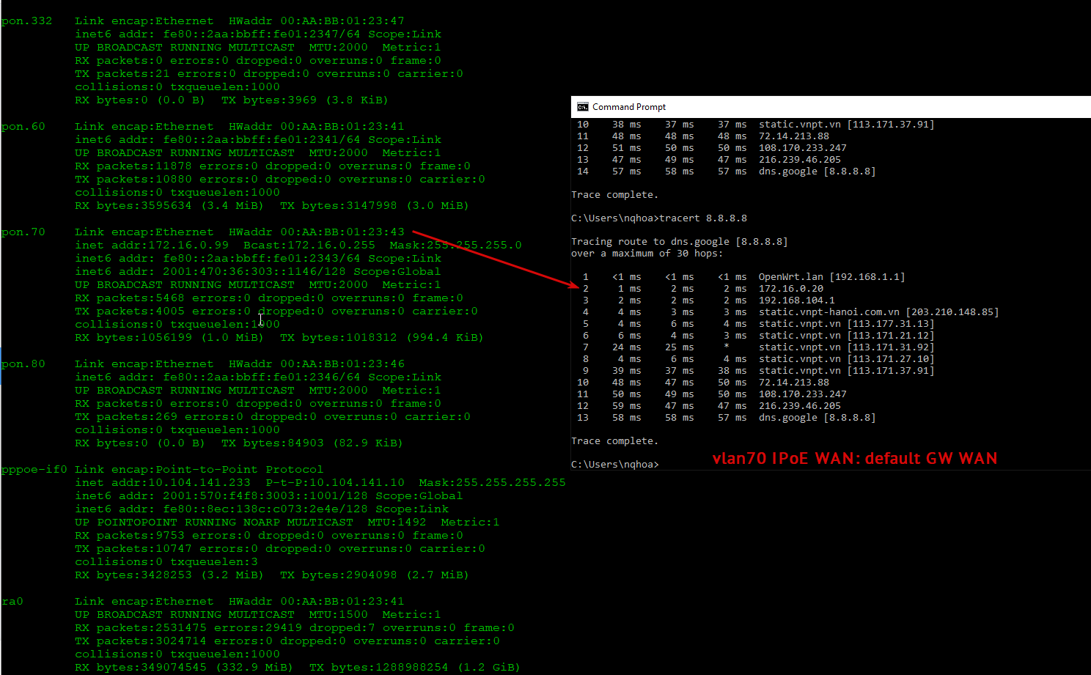Click TX bytes:3969 in pon.332
1091x675 pixels.
[269, 100]
